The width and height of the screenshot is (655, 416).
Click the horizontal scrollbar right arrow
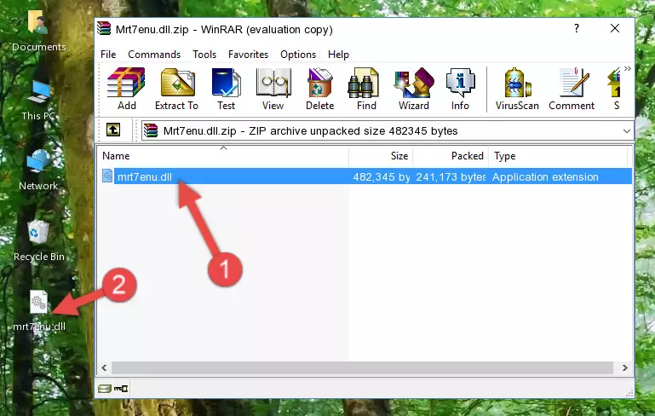[624, 367]
